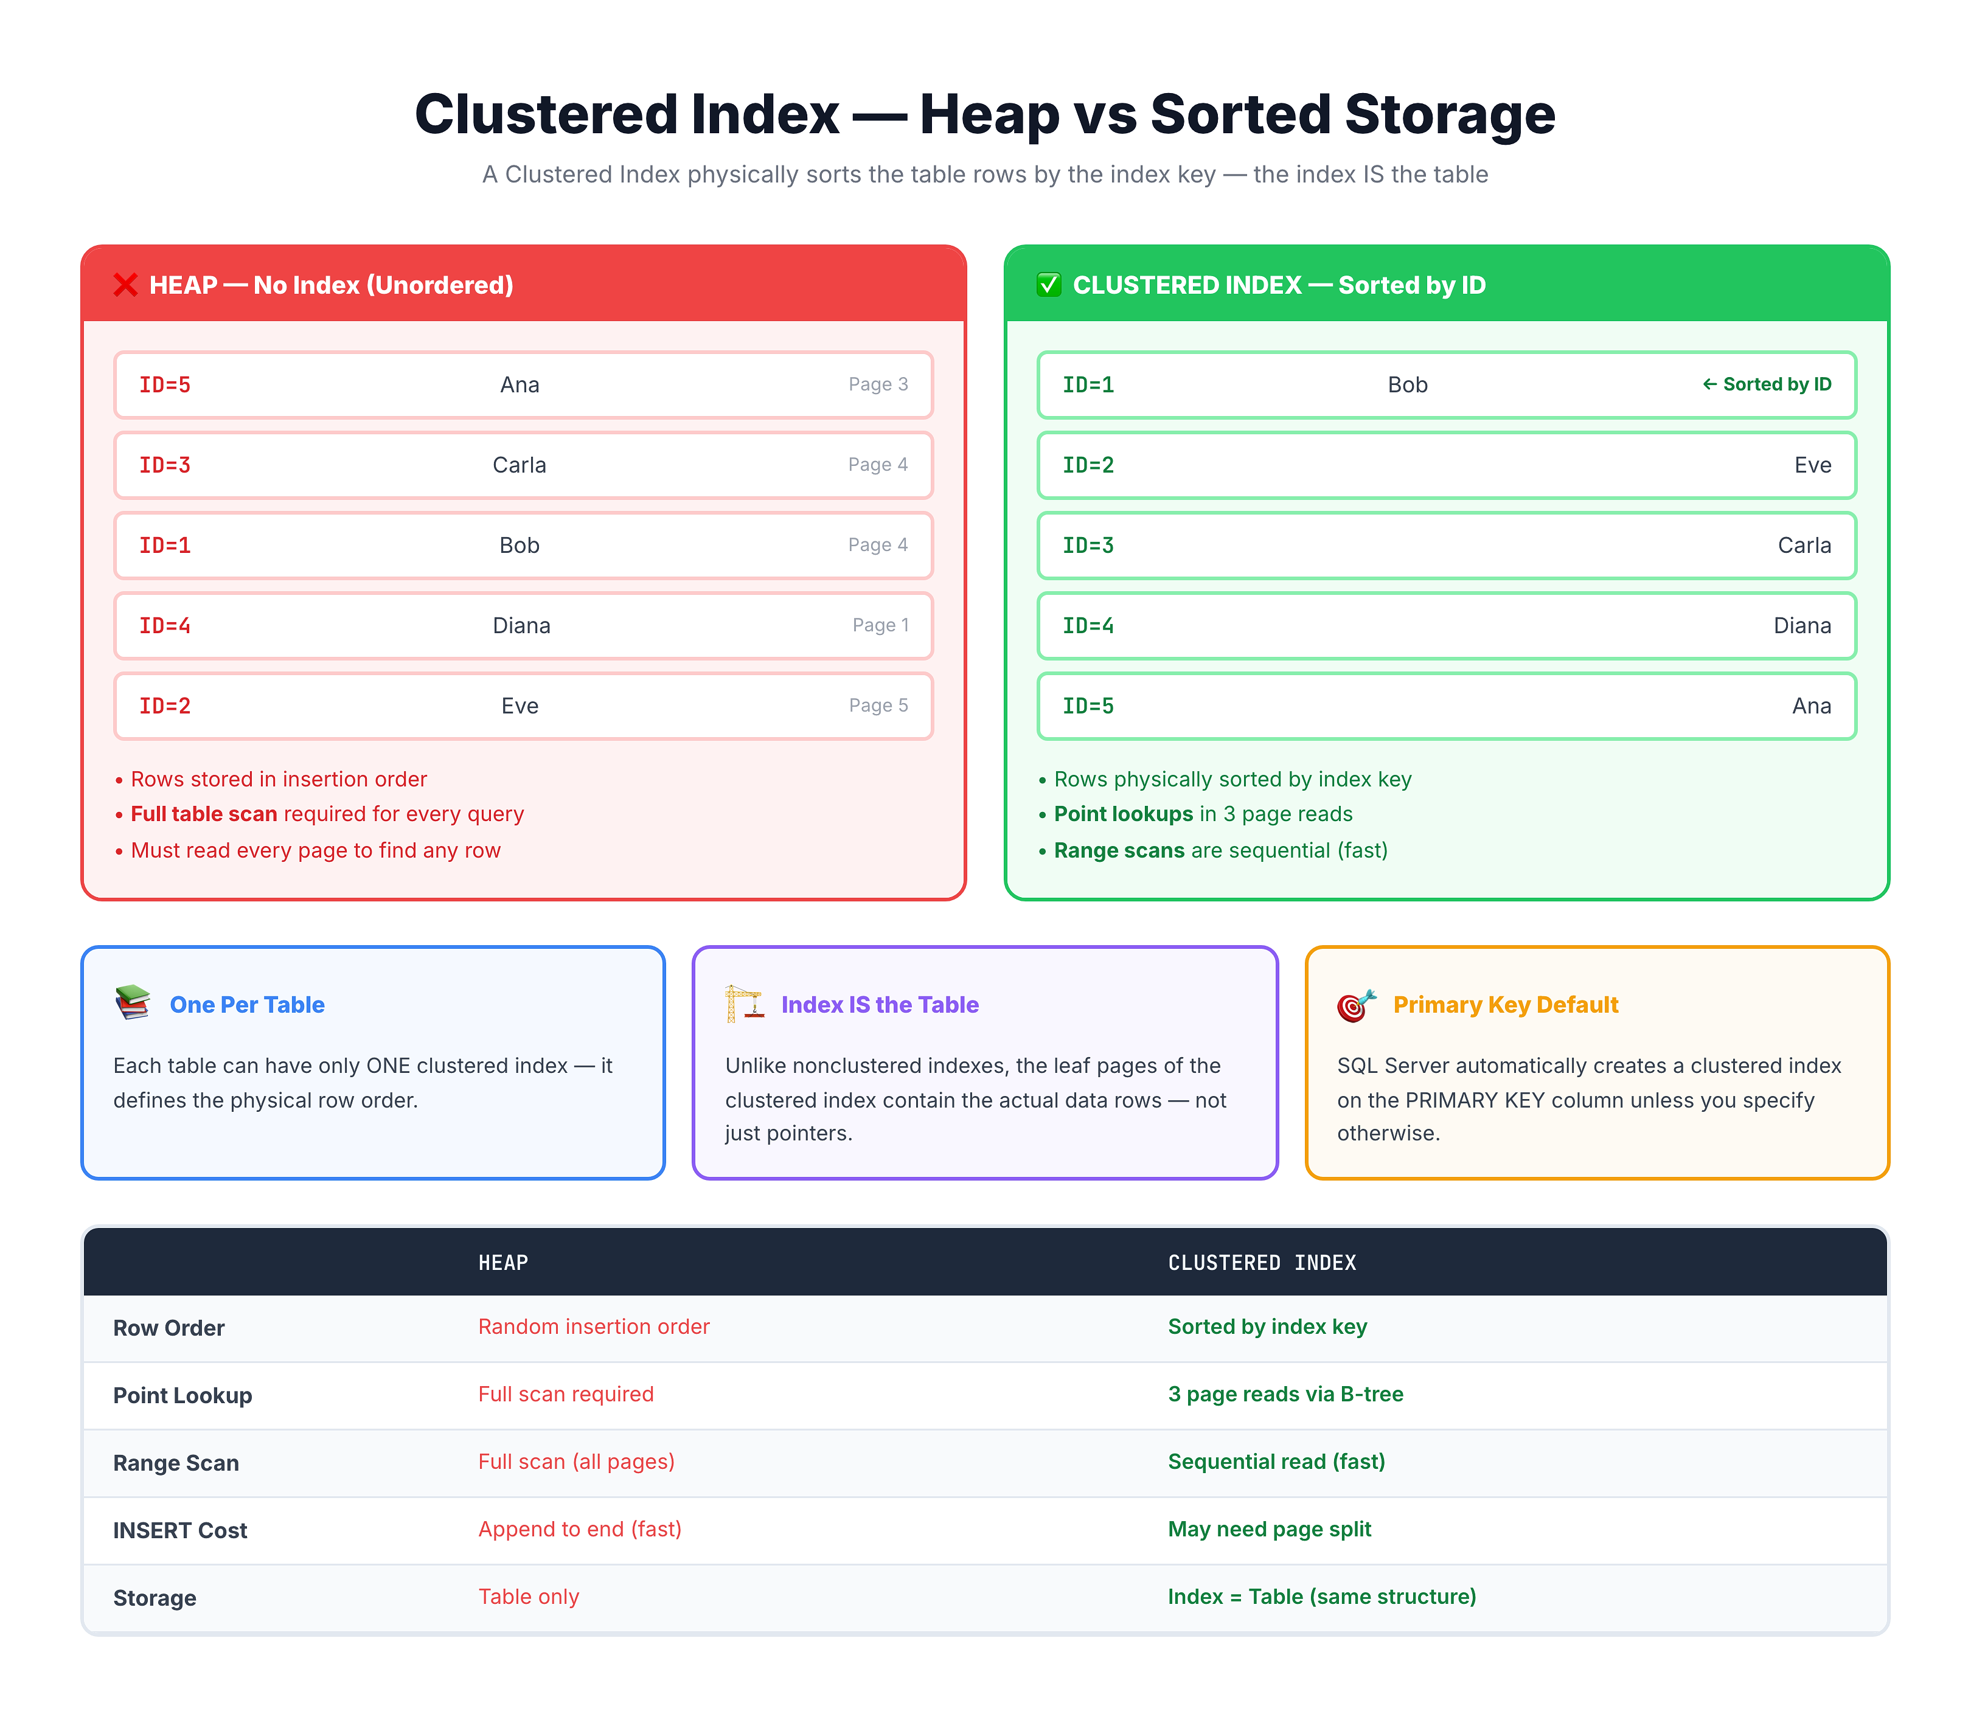This screenshot has height=1717, width=1971.
Task: Click the 'Full table scan' bold bullet
Action: pos(204,813)
